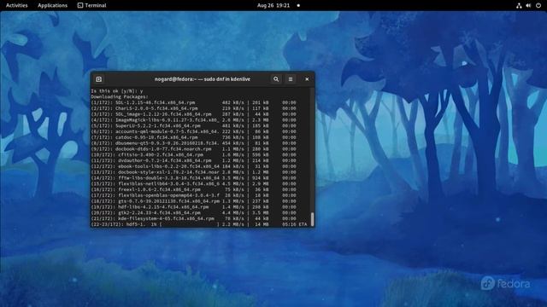Click the gtk2-2.24.33 package line
Image resolution: width=547 pixels, height=307 pixels.
[194, 212]
